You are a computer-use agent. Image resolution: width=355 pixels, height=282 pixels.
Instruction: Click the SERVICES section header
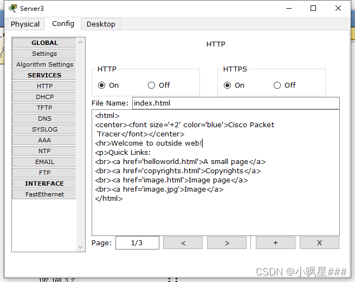tap(44, 75)
